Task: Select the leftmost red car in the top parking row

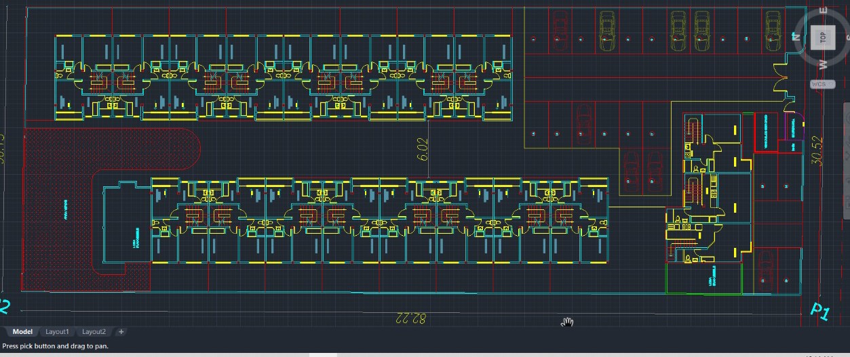Action: pyautogui.click(x=560, y=30)
